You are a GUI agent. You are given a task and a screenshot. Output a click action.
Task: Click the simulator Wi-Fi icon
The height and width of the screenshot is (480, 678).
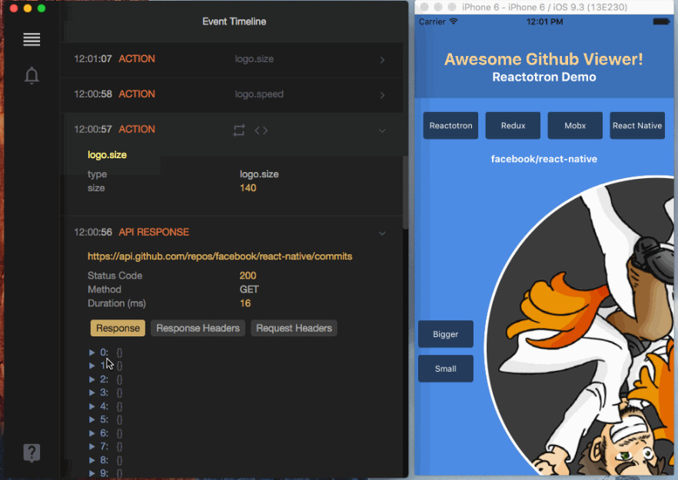[x=454, y=22]
